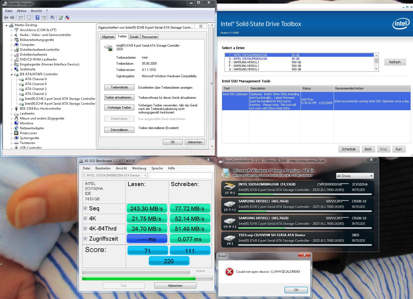Image resolution: width=413 pixels, height=299 pixels.
Task: Select Intel SSD Optimizer tool row
Action: click(316, 101)
